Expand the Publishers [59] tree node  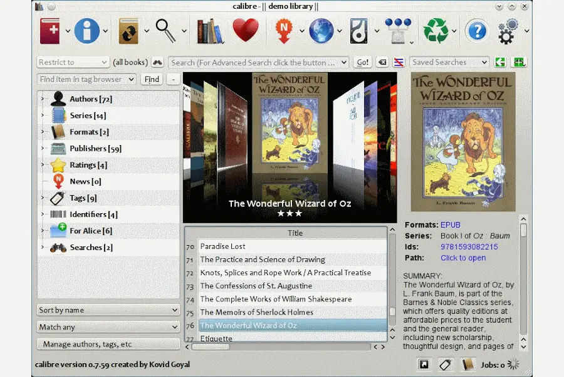(x=43, y=148)
